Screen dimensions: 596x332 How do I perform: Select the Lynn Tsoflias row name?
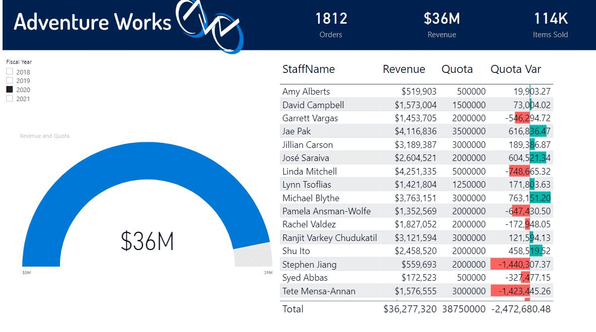point(307,185)
